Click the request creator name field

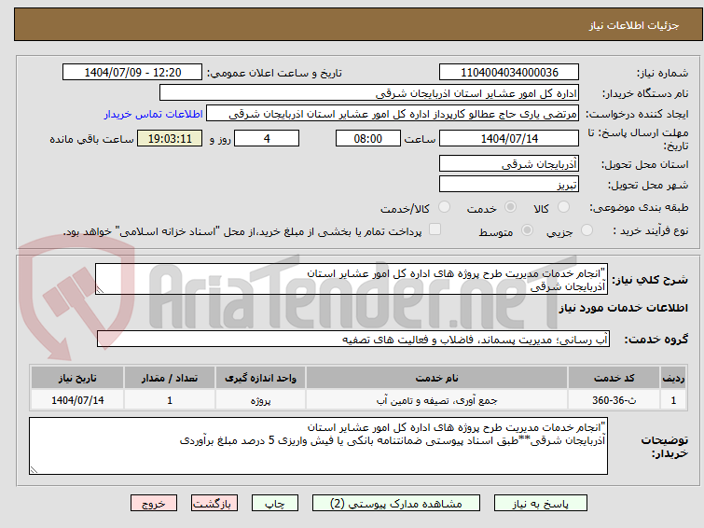coord(393,114)
